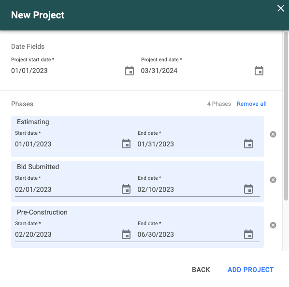Click the ADD PROJECT button

pyautogui.click(x=250, y=270)
